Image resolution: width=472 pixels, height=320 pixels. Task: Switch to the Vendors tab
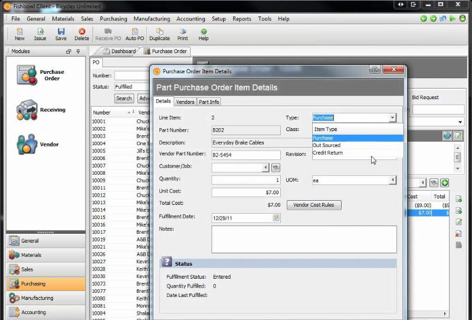pyautogui.click(x=185, y=102)
